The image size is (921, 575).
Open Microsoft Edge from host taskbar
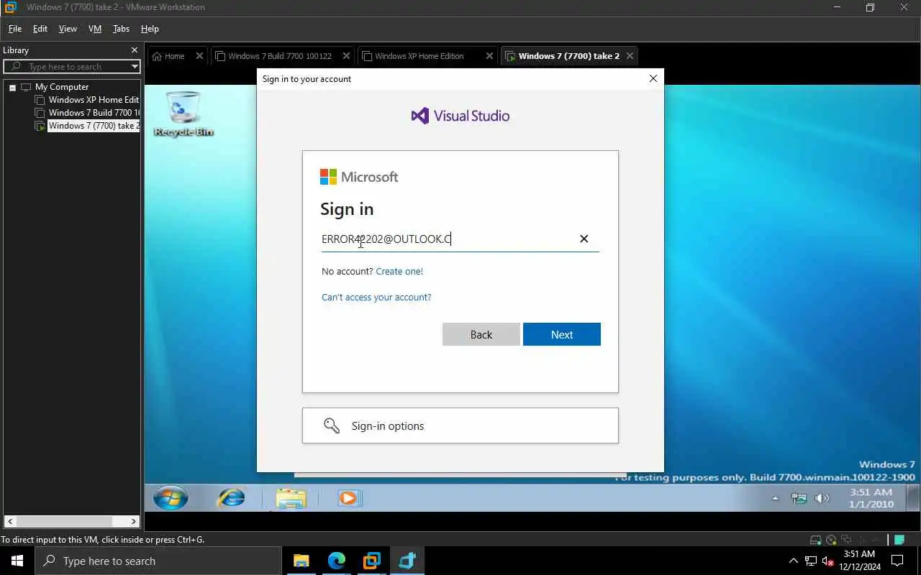(x=336, y=561)
